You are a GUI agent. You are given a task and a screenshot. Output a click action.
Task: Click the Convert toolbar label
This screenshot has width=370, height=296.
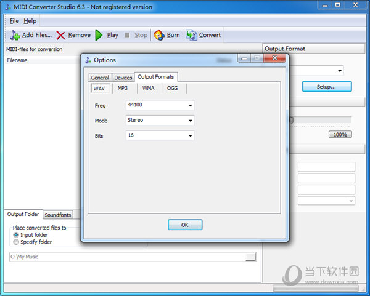(x=210, y=35)
